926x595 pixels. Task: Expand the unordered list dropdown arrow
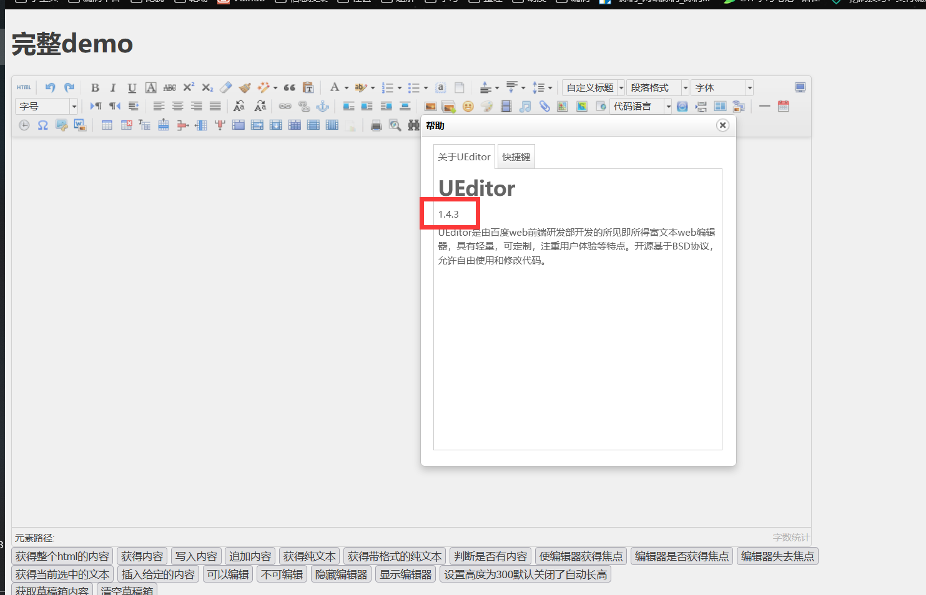click(426, 88)
